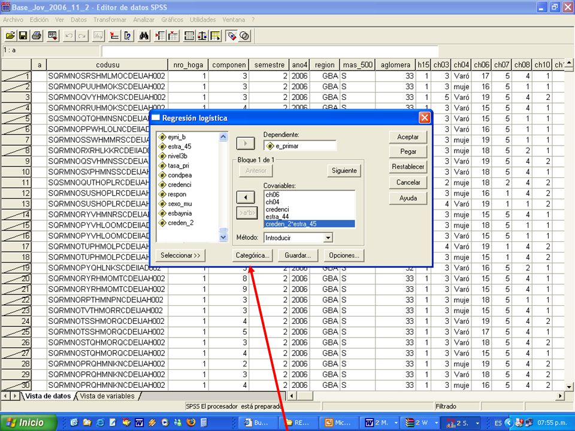Click the Siguiente block button
The image size is (575, 431).
tap(344, 171)
